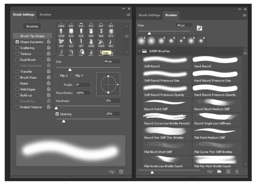The width and height of the screenshot is (256, 185).
Task: Click the new brush icon in Brush Settings panel
Action: pyautogui.click(x=120, y=172)
